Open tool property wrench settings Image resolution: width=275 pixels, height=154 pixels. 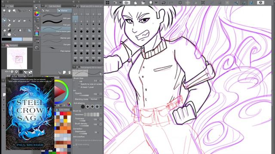tap(101, 75)
